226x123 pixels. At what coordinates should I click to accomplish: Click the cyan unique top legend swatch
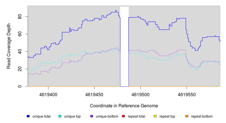(x=60, y=116)
